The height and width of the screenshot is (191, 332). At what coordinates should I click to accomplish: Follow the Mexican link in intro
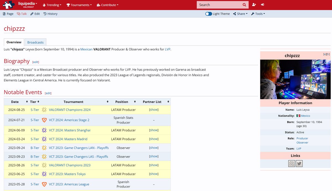pyautogui.click(x=86, y=49)
